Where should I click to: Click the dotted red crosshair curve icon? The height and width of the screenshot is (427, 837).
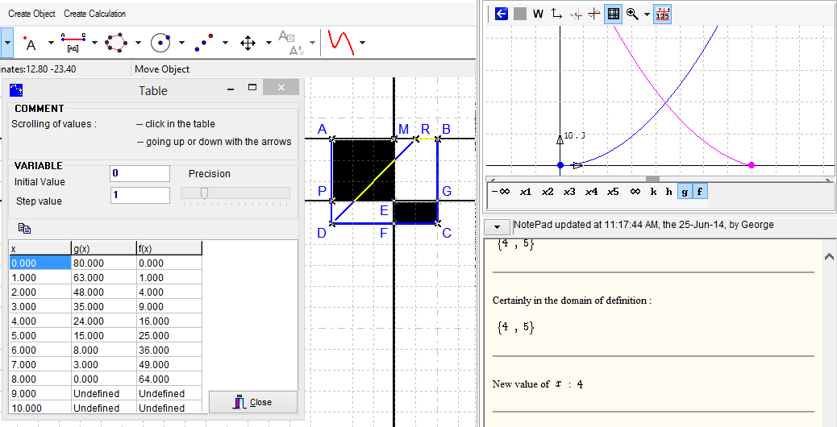click(x=576, y=15)
